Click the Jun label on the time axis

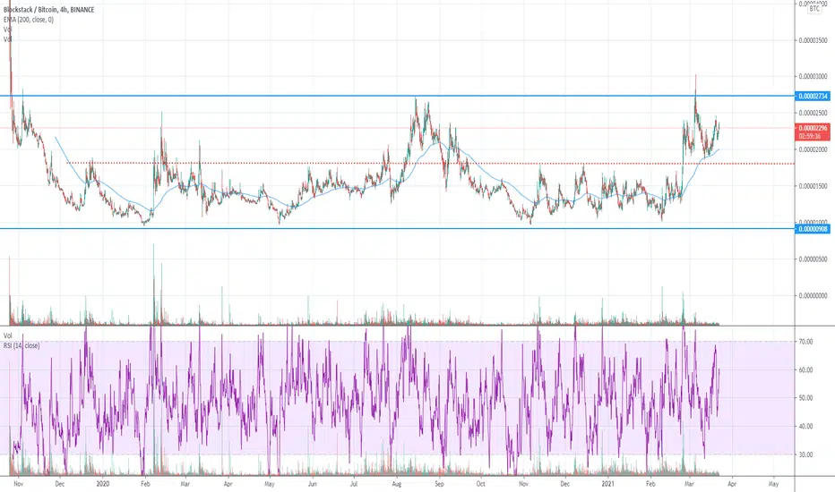pyautogui.click(x=313, y=484)
